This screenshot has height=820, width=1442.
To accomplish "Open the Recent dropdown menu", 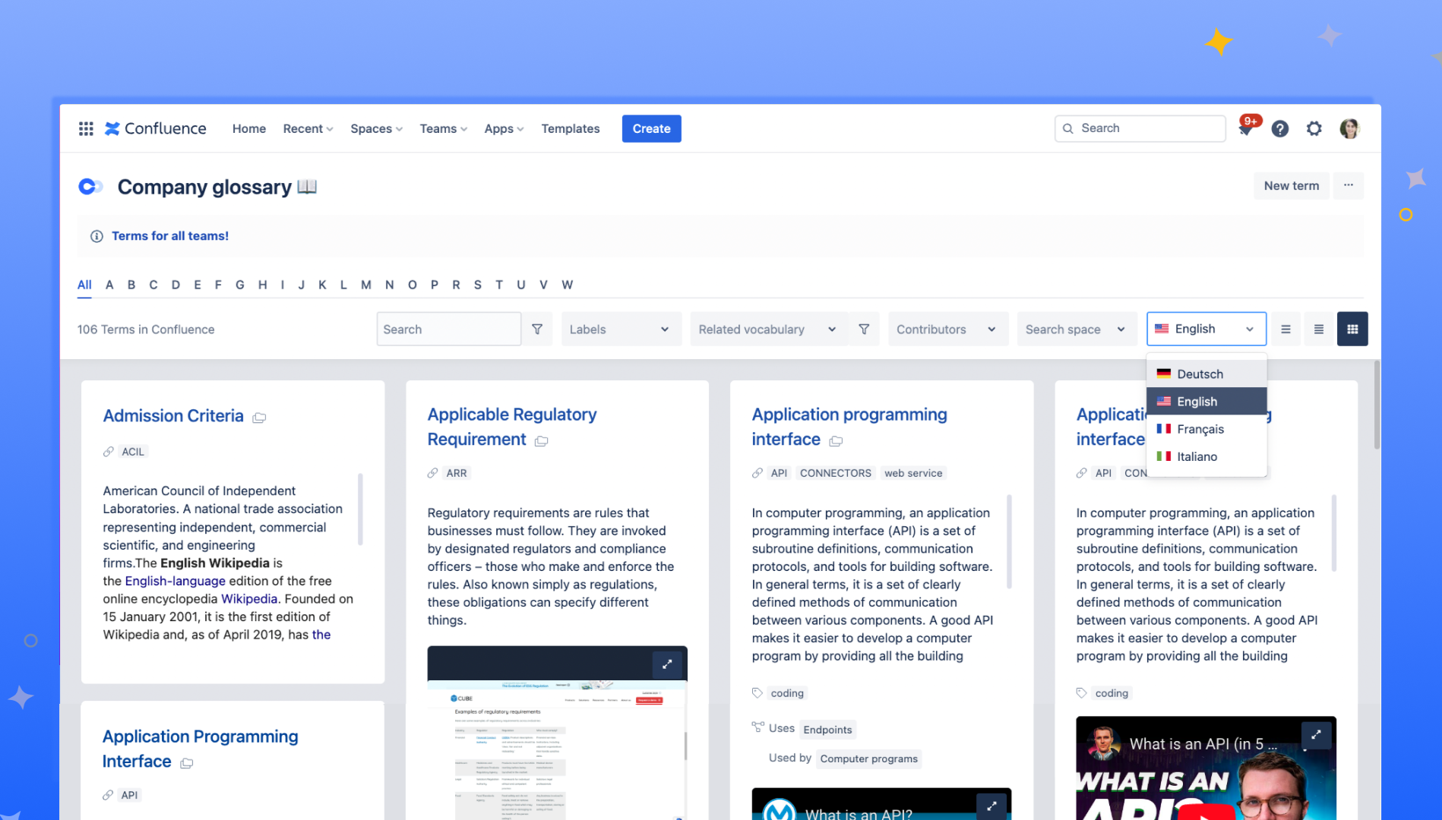I will (x=308, y=128).
